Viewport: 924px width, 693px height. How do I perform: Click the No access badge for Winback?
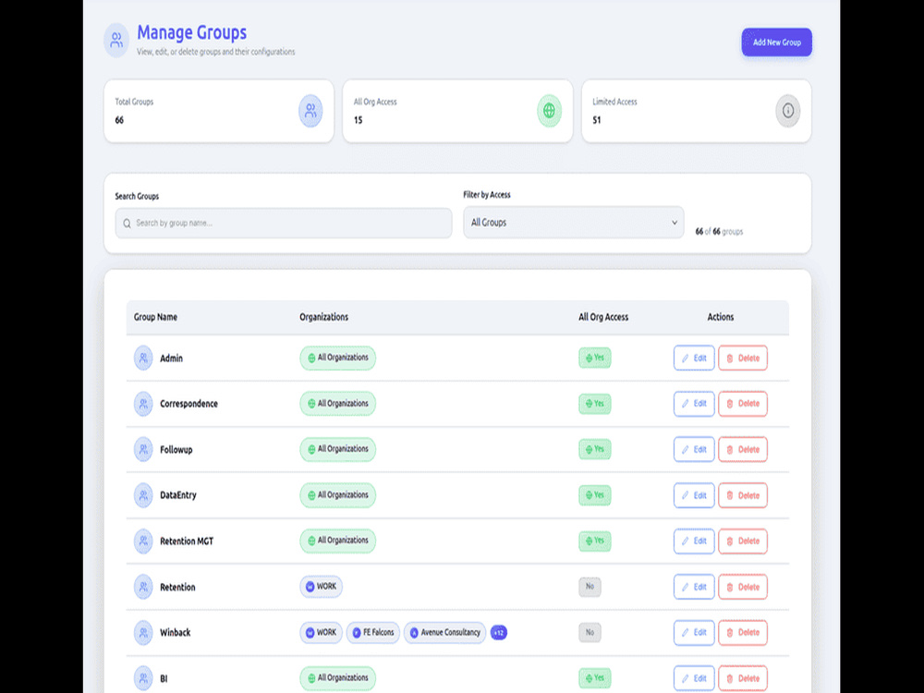click(x=590, y=632)
